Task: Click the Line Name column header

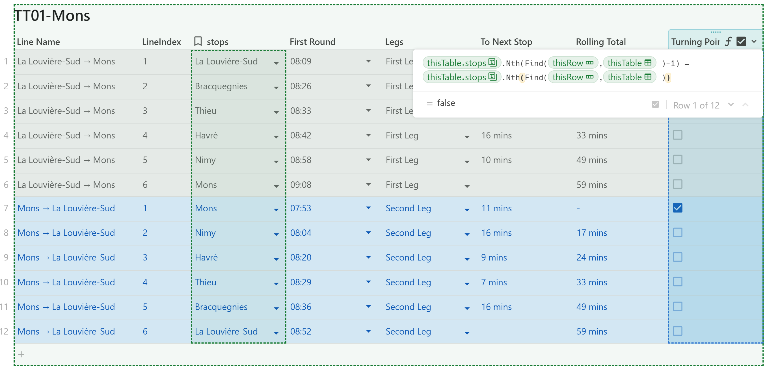Action: coord(38,42)
